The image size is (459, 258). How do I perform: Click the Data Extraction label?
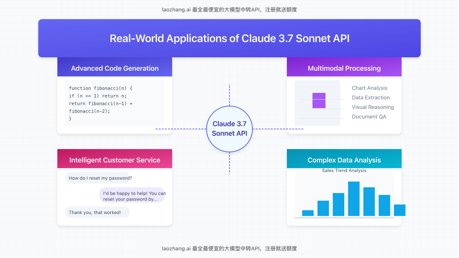click(371, 97)
